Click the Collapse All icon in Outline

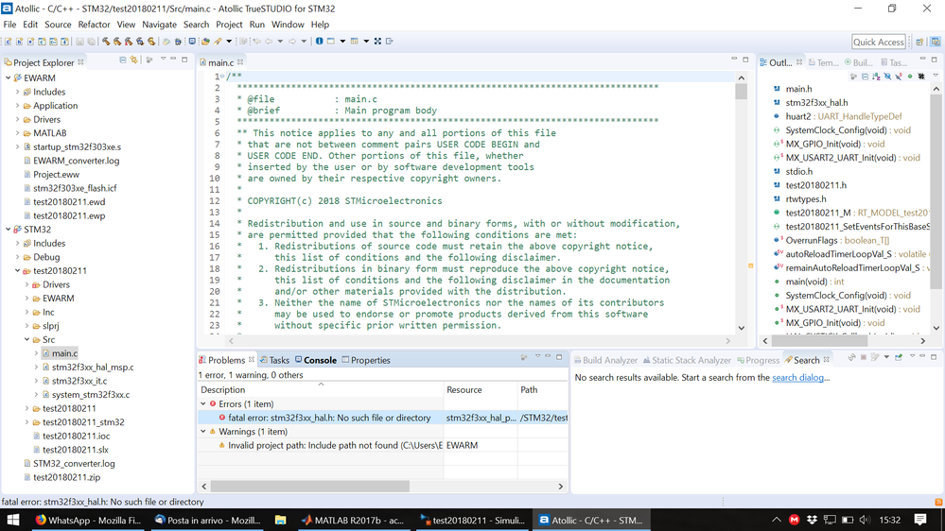pyautogui.click(x=865, y=77)
